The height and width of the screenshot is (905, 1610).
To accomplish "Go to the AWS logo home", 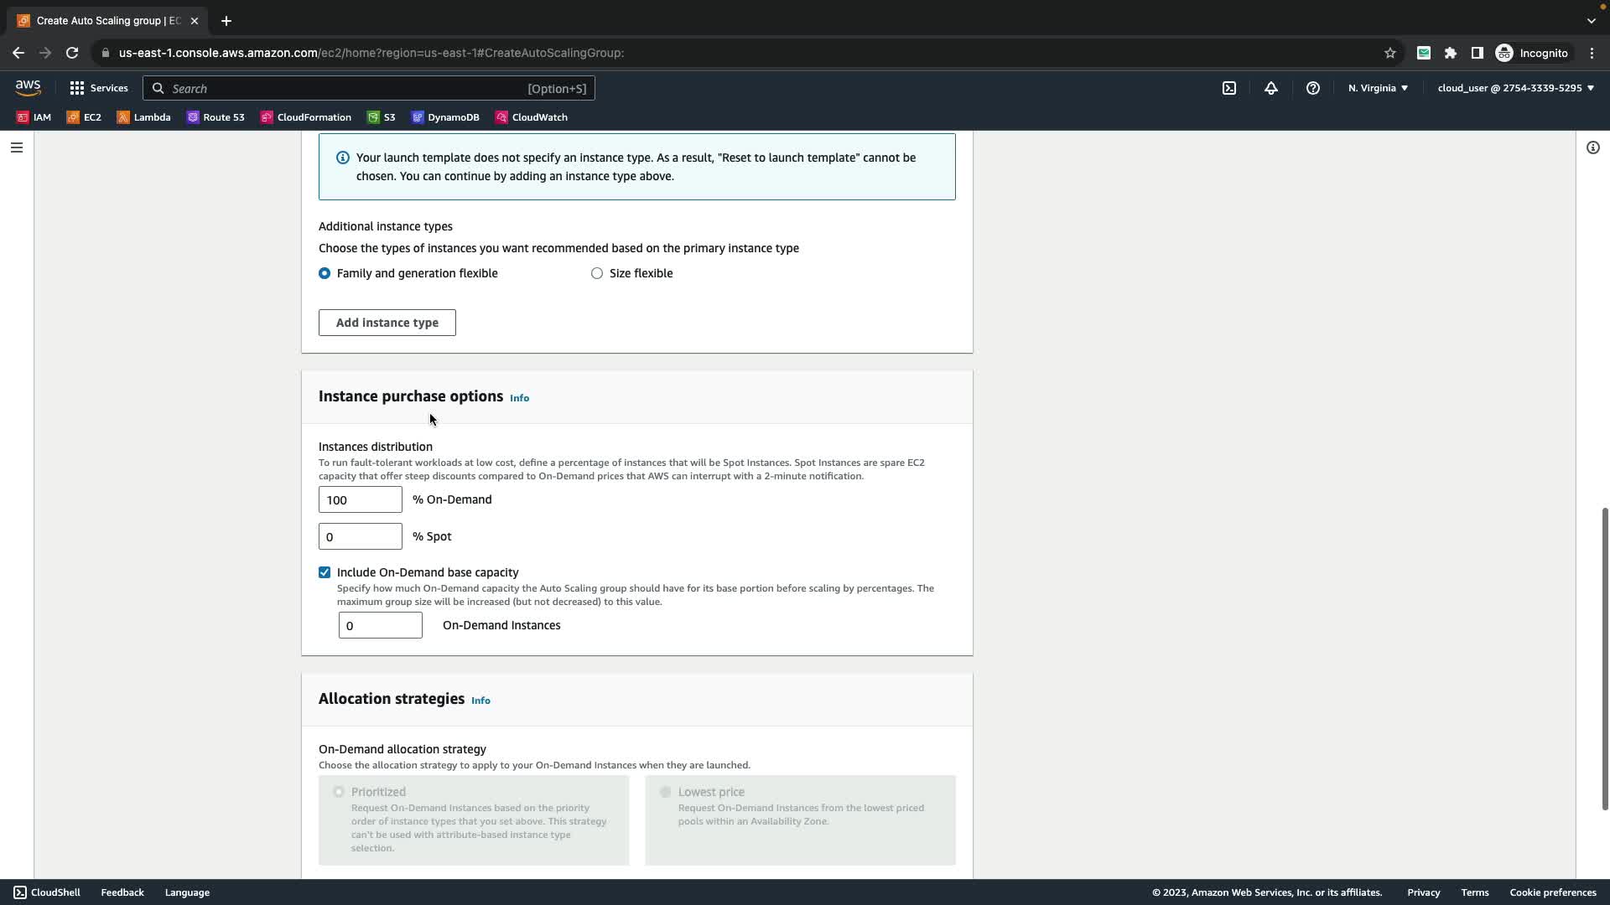I will point(28,87).
